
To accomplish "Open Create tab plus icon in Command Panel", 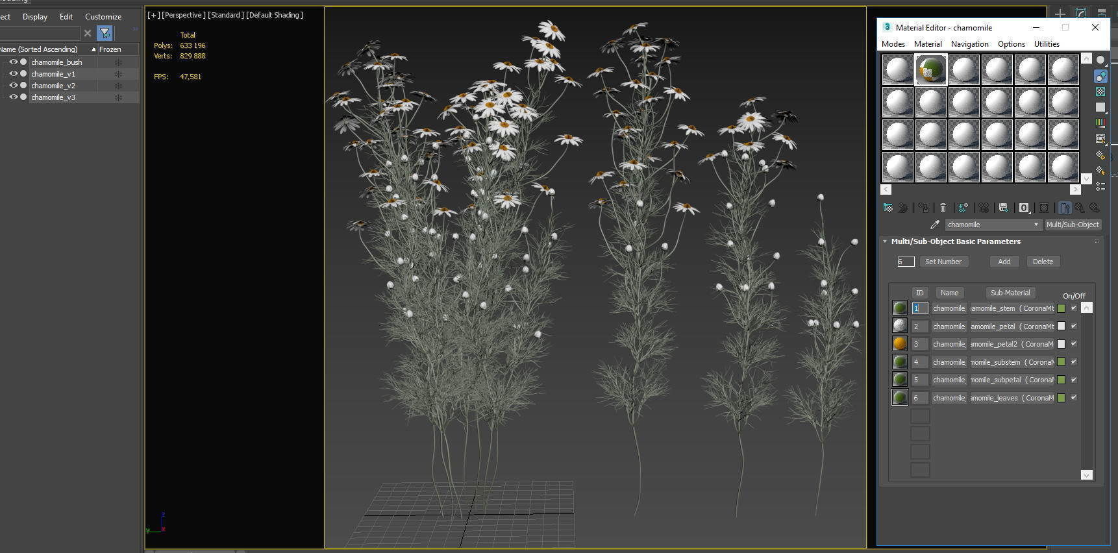I will [x=1060, y=13].
